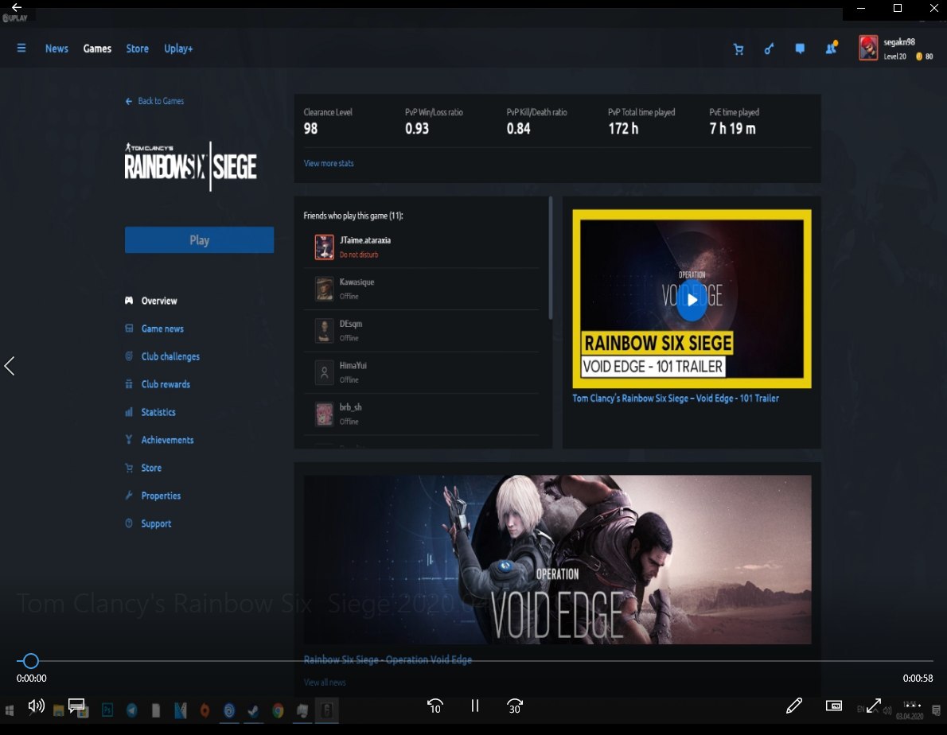Click the video seek bar handle
This screenshot has height=735, width=947.
pyautogui.click(x=30, y=661)
